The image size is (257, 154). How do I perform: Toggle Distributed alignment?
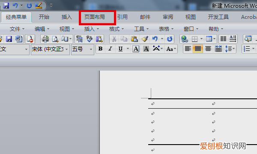[218, 49]
